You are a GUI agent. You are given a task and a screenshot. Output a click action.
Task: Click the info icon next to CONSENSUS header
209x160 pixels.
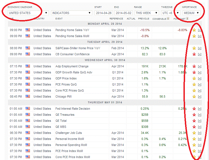tap(168, 18)
